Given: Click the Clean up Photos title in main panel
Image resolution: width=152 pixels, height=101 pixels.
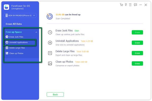Looking at the screenshot, I should tap(64, 62).
